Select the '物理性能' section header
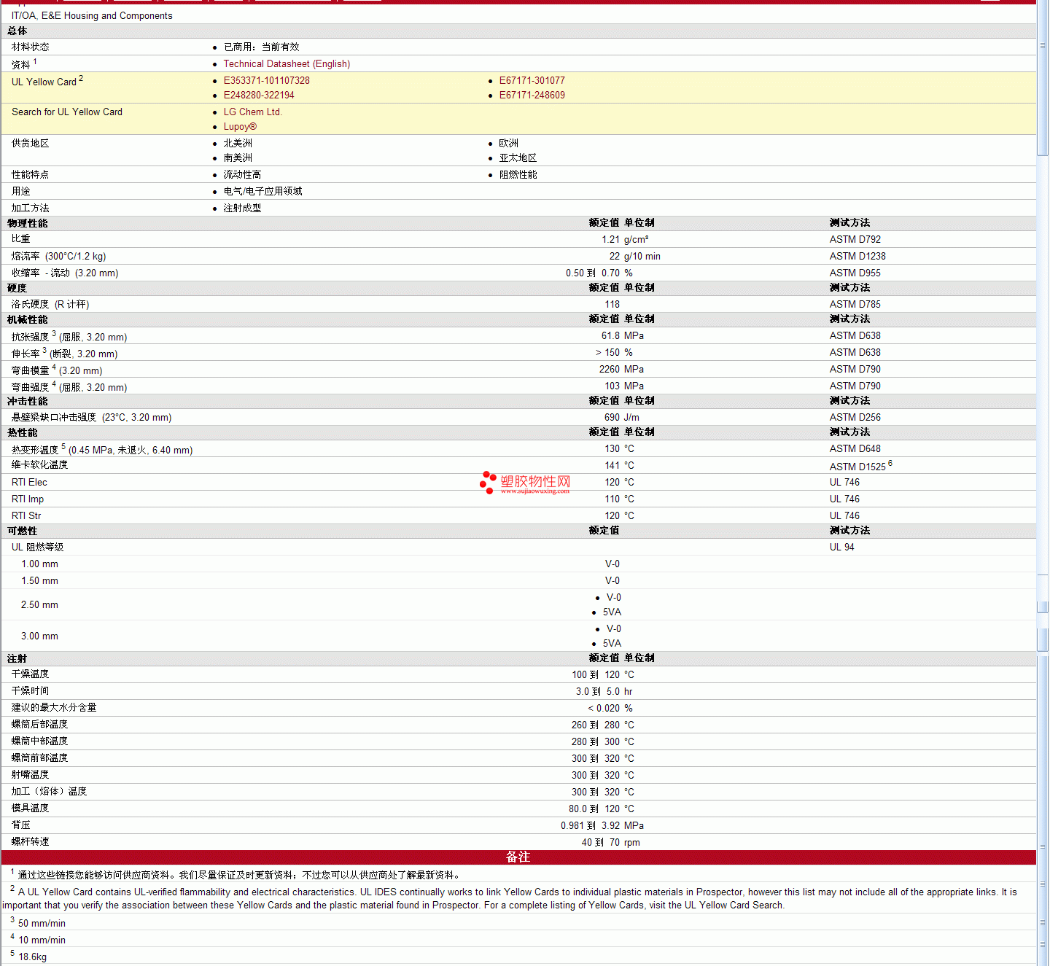This screenshot has width=1050, height=966. 28,224
